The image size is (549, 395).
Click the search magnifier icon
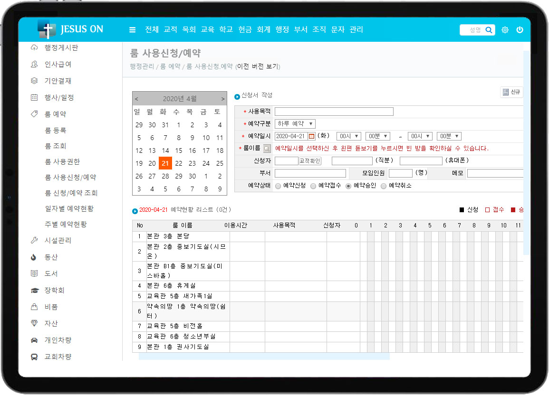[x=489, y=30]
